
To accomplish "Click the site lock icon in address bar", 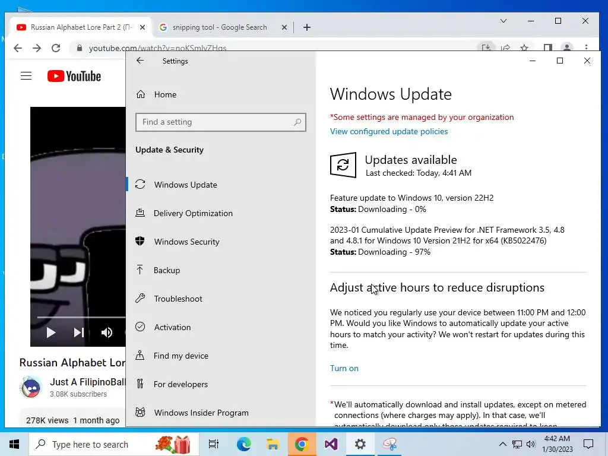I will click(80, 47).
